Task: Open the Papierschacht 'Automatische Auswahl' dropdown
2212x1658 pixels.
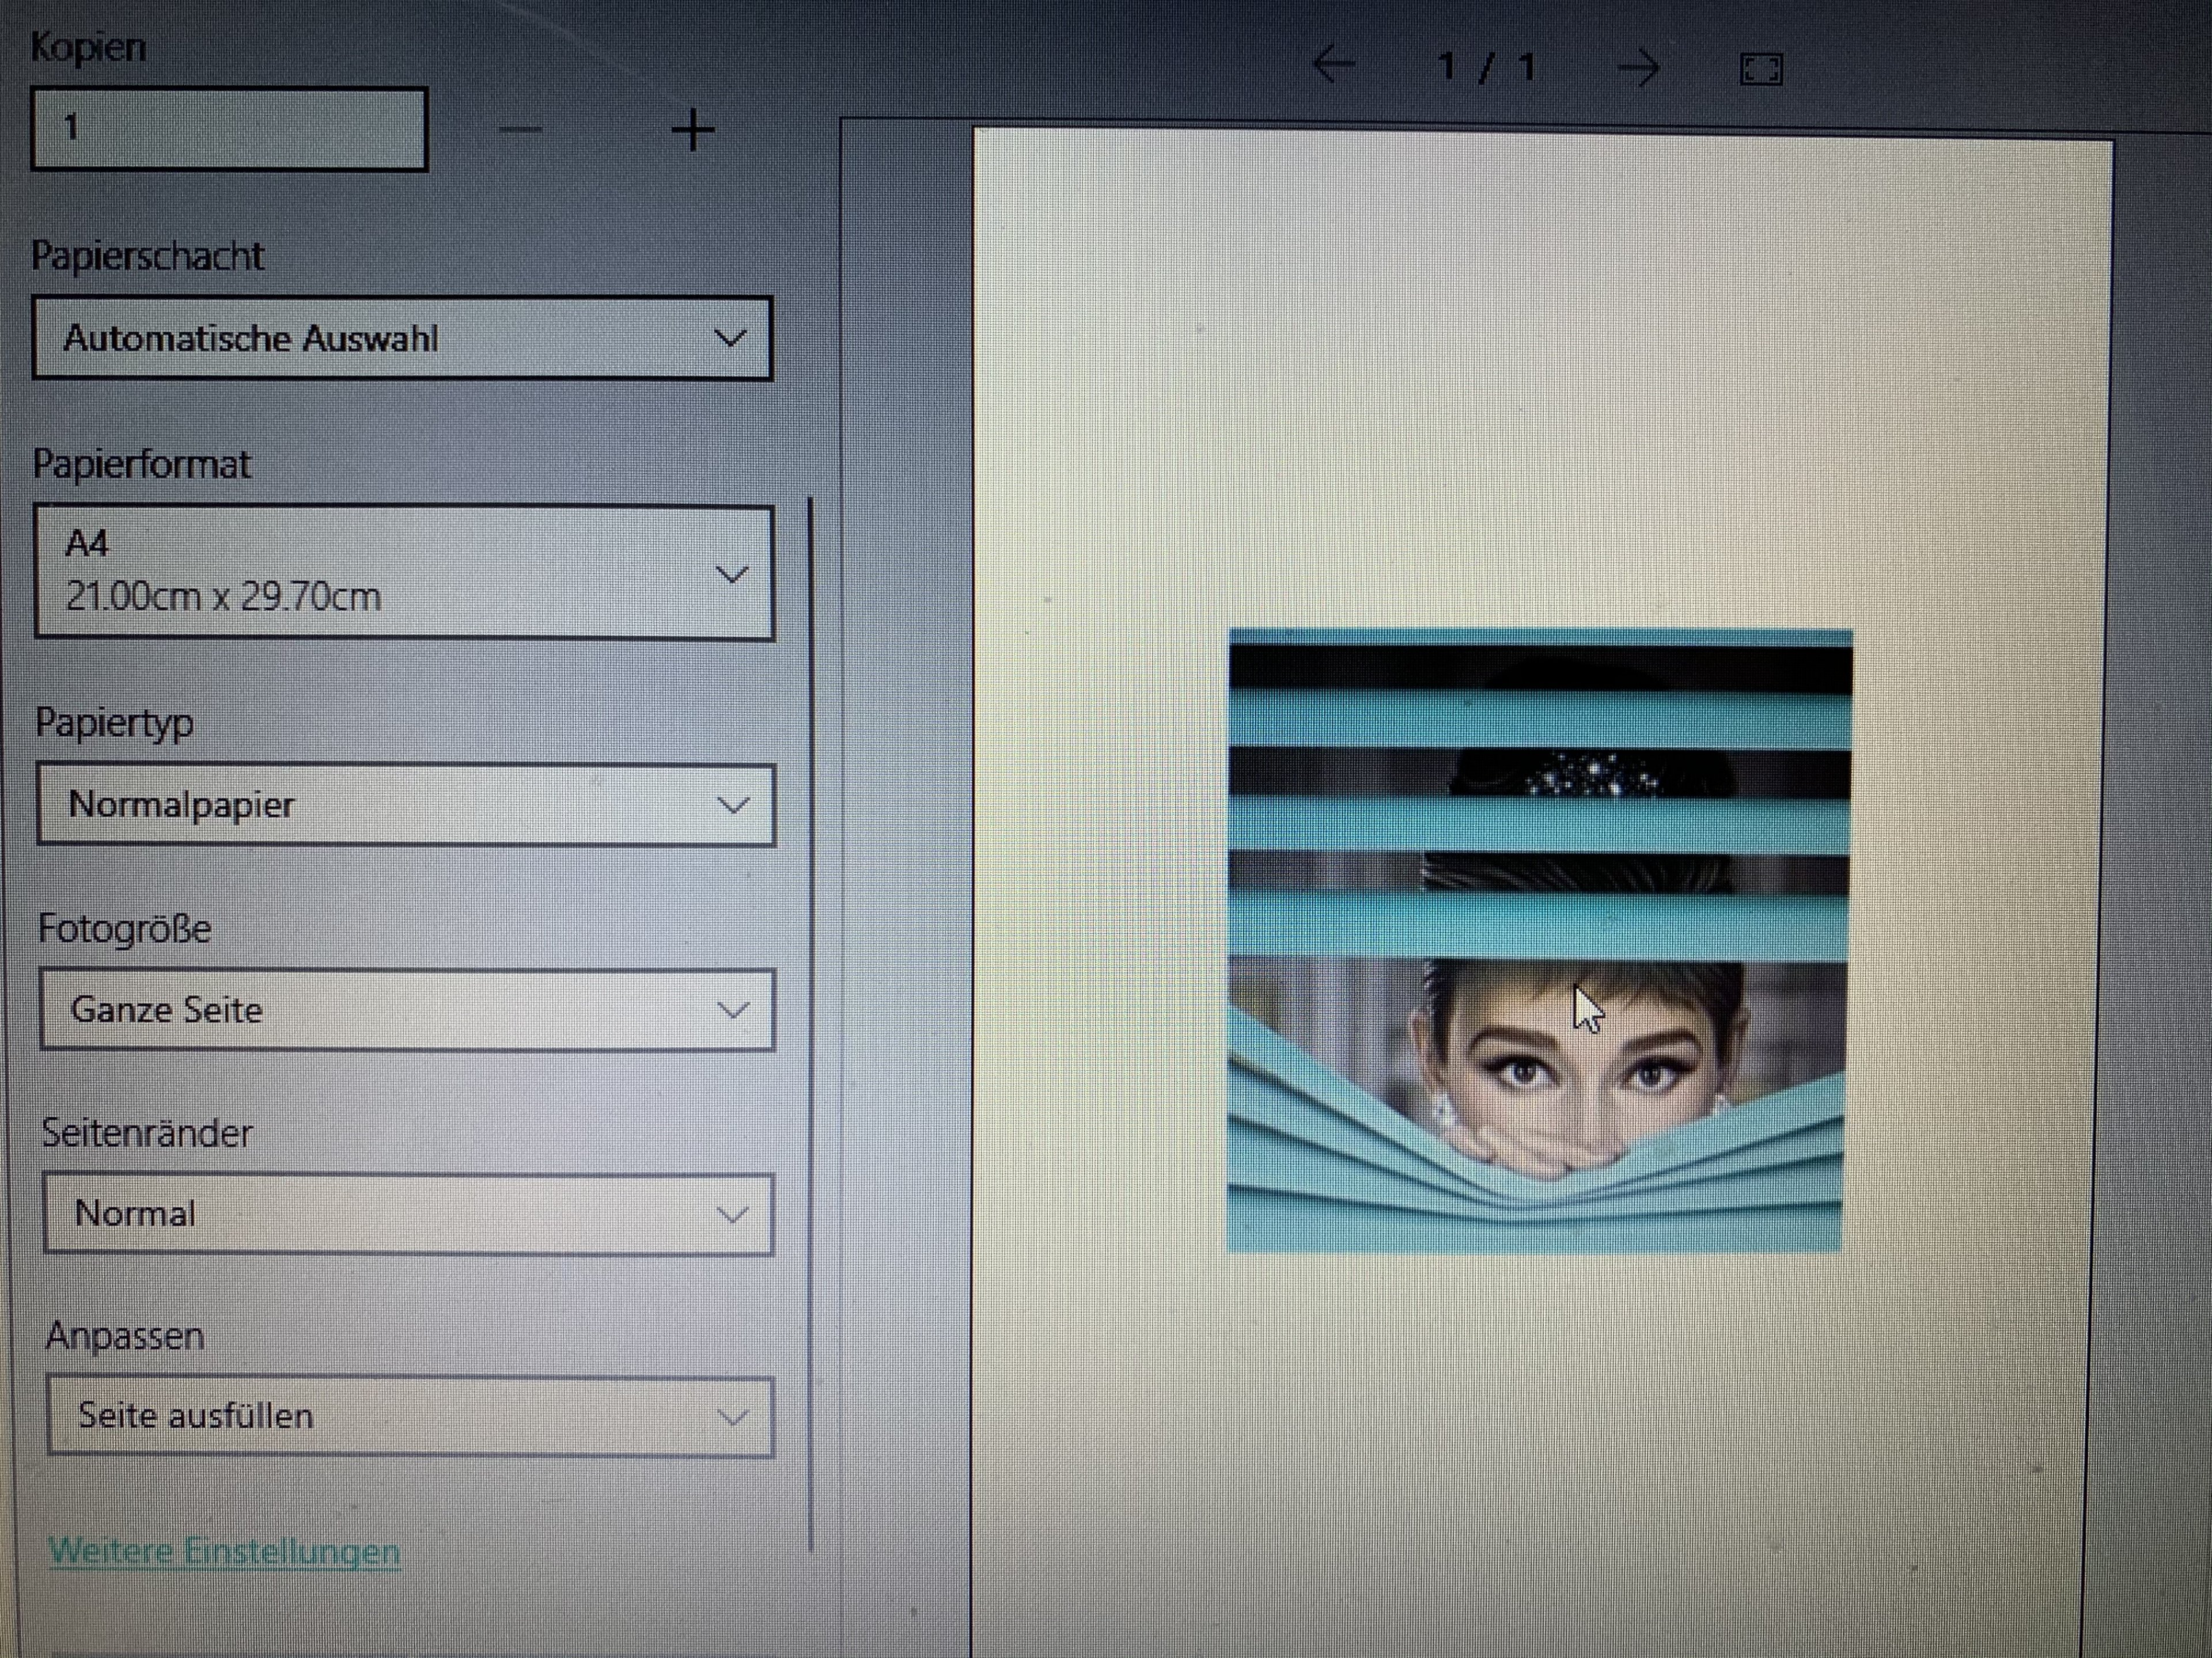Action: [x=402, y=339]
